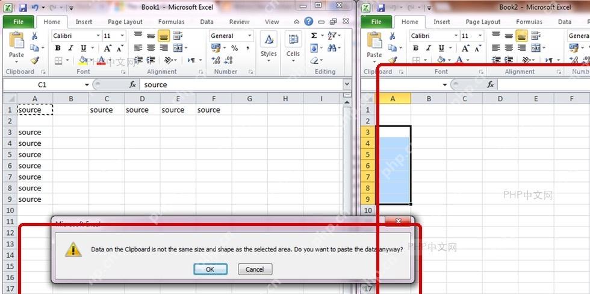Click Cancel in the clipboard warning dialog
This screenshot has height=294, width=590.
tap(255, 269)
